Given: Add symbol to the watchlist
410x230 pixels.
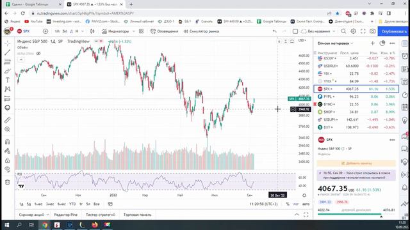Looking at the screenshot, I should pos(373,43).
